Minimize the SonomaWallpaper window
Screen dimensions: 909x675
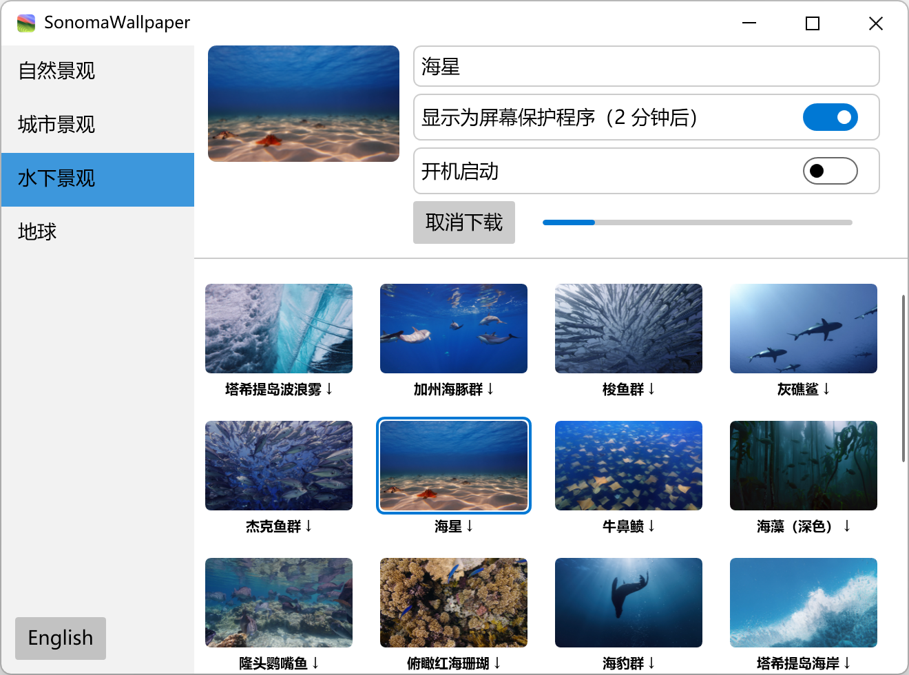click(x=749, y=23)
